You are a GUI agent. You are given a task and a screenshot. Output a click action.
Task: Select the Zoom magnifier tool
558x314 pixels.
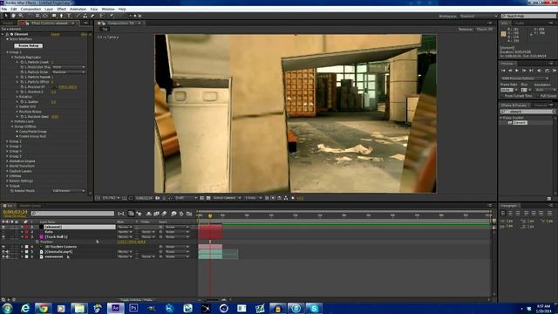pos(21,16)
